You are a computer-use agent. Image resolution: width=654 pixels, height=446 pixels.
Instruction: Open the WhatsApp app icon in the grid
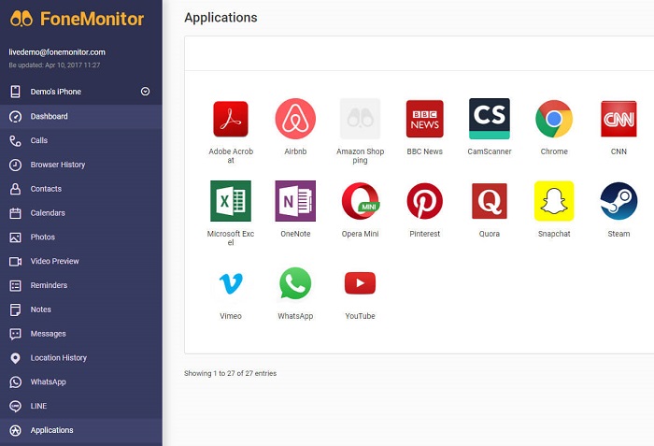295,283
